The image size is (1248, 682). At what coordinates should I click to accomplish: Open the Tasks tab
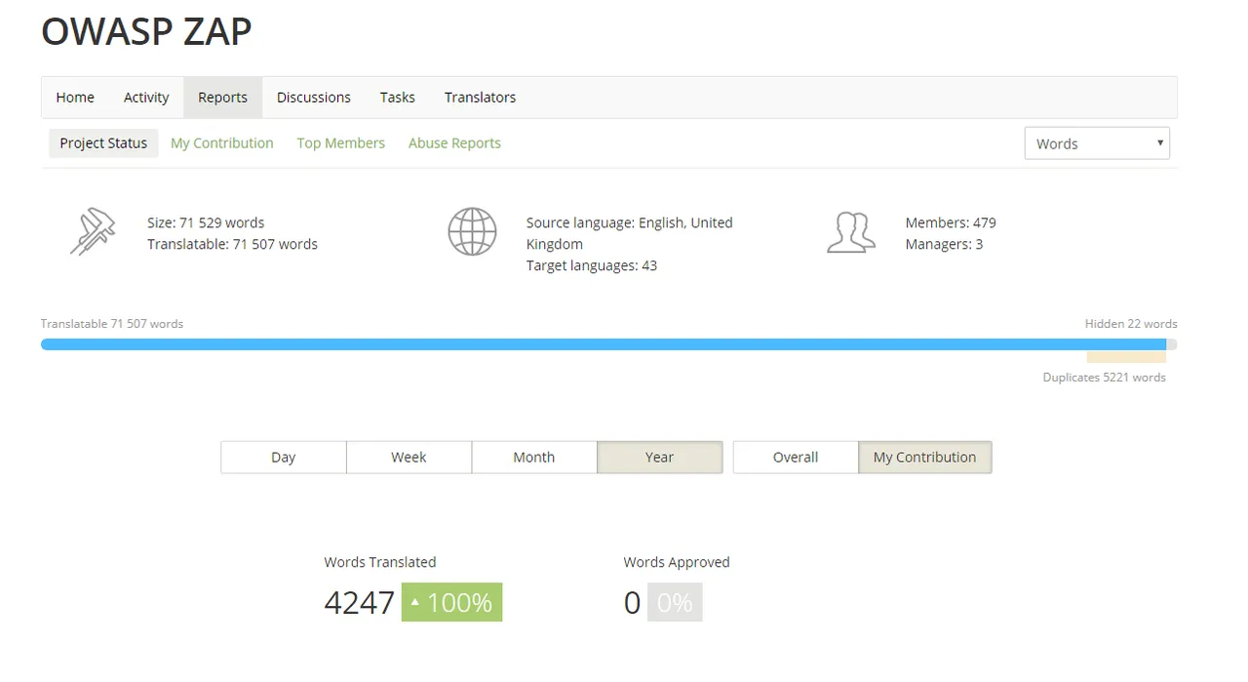[x=398, y=98]
